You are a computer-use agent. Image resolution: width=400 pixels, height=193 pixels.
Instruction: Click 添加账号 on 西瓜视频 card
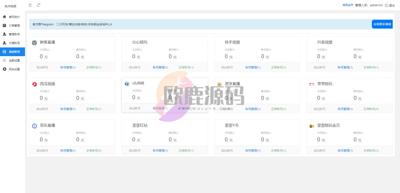coord(42,109)
